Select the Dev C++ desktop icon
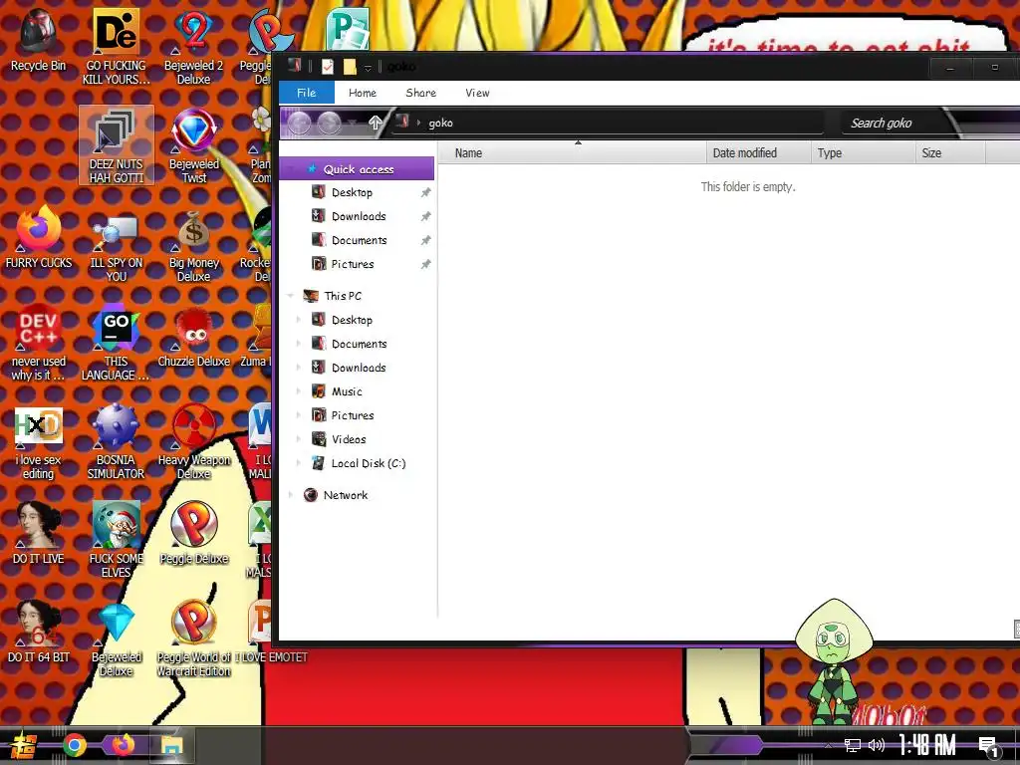The height and width of the screenshot is (765, 1020). [x=39, y=343]
